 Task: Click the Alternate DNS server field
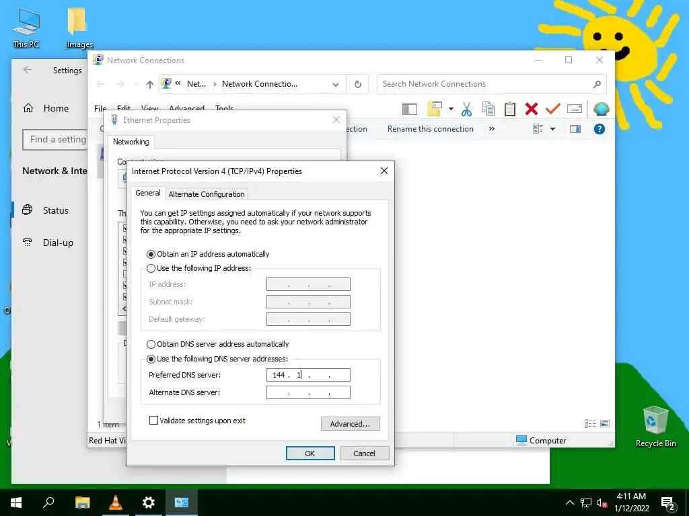coord(308,392)
